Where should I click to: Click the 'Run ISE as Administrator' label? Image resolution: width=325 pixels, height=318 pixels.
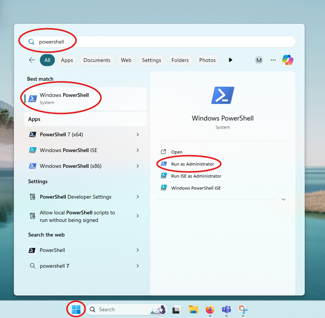pos(196,176)
